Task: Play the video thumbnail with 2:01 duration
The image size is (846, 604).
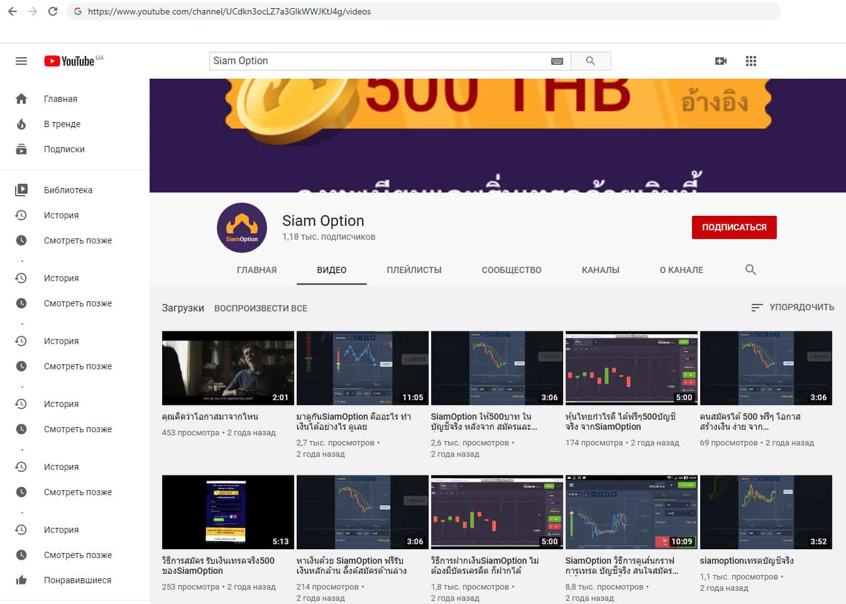Action: click(x=228, y=368)
